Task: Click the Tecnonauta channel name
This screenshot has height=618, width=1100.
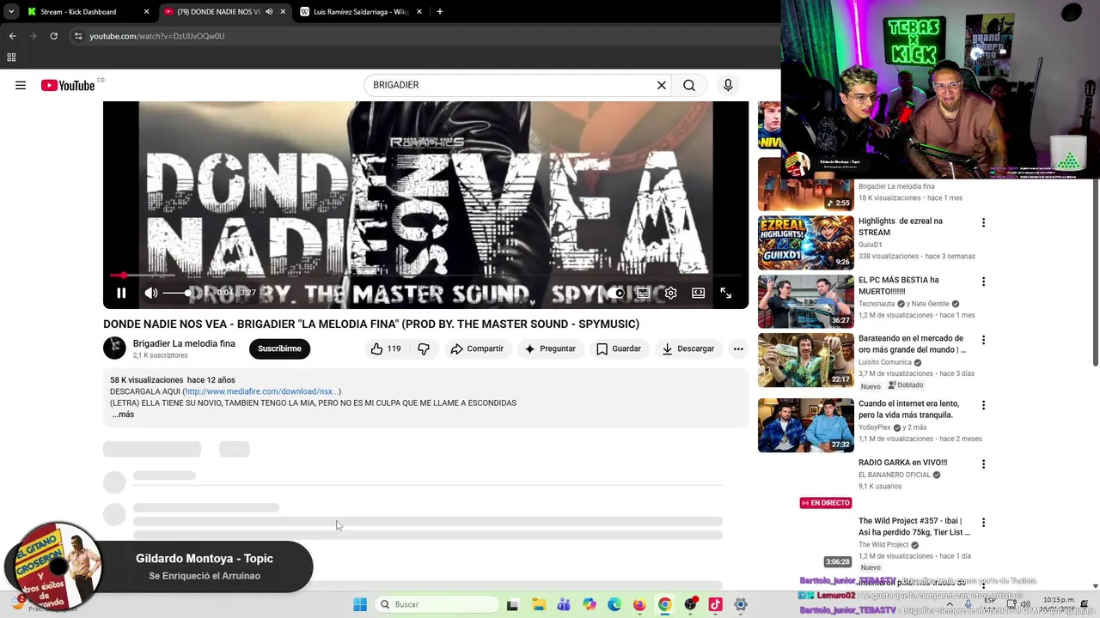Action: [x=877, y=304]
